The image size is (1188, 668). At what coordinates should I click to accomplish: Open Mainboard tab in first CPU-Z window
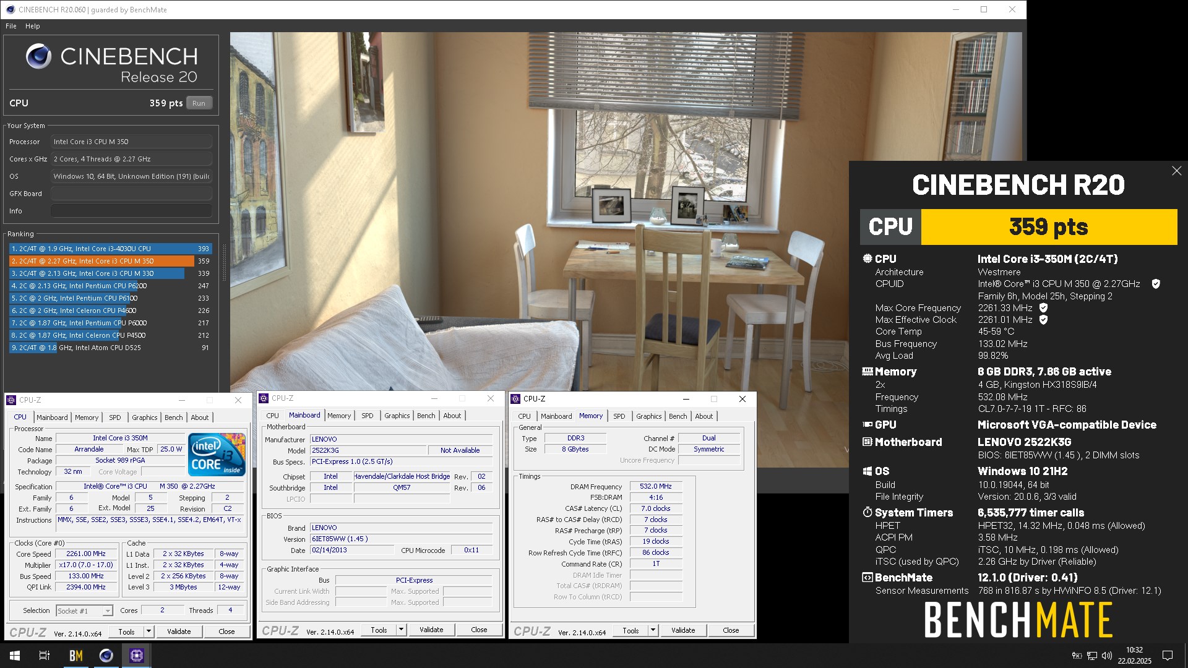click(x=52, y=417)
